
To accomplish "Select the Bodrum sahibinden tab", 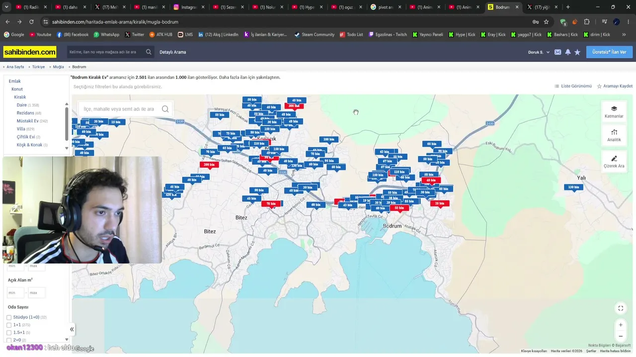I will [x=503, y=7].
